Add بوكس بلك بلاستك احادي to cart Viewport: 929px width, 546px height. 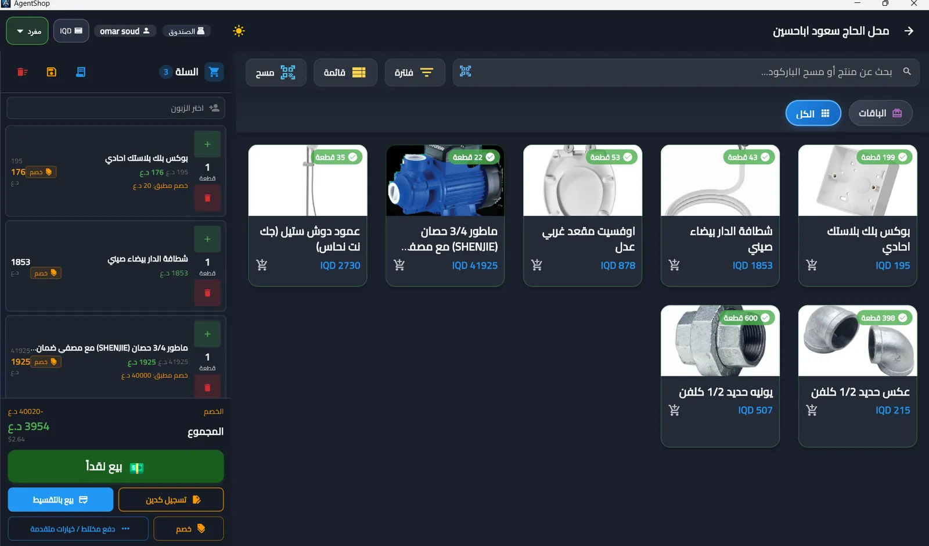(812, 265)
